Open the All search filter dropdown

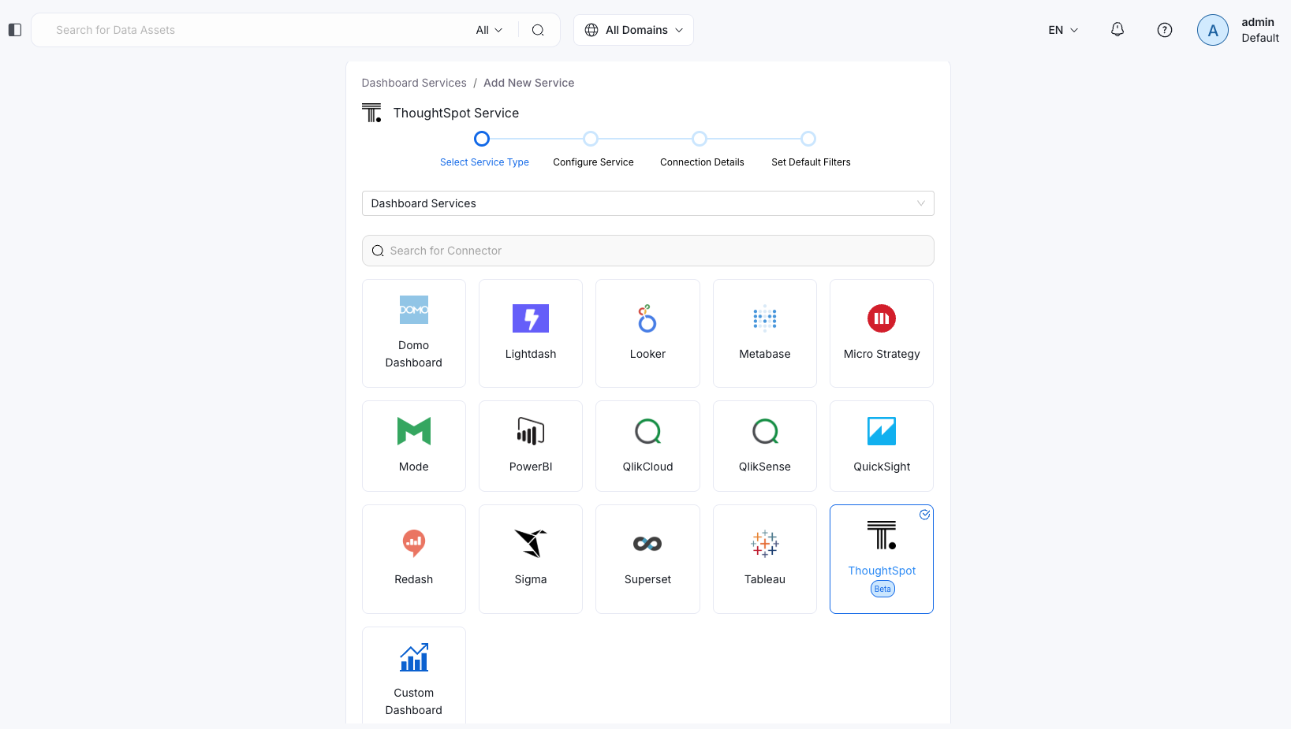(x=489, y=30)
